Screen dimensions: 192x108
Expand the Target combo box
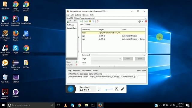click(120, 59)
